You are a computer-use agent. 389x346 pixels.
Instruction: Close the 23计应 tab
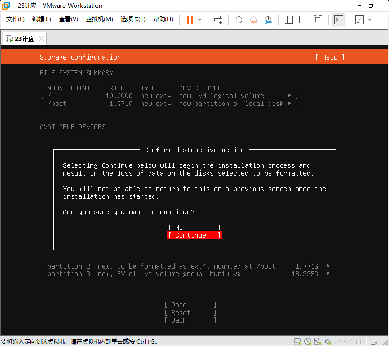click(x=42, y=39)
